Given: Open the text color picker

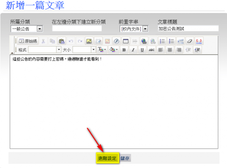Looking at the screenshot, I should tap(102, 50).
